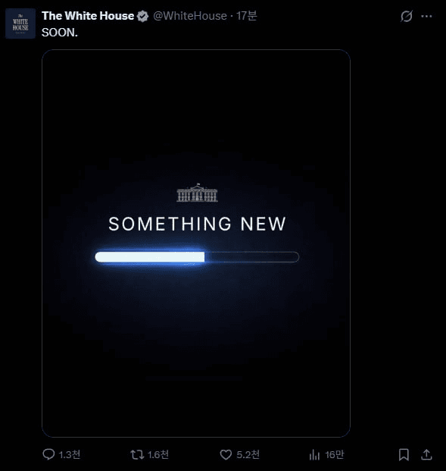Open the 17분 timestamp link
The width and height of the screenshot is (446, 471).
[247, 16]
